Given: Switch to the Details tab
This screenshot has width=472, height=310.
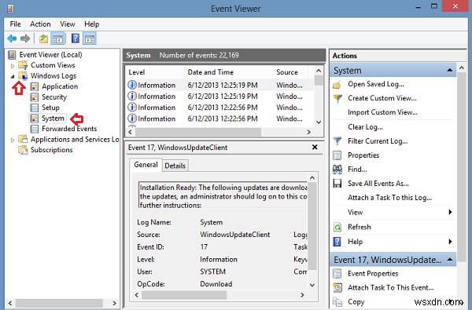Looking at the screenshot, I should coord(175,166).
